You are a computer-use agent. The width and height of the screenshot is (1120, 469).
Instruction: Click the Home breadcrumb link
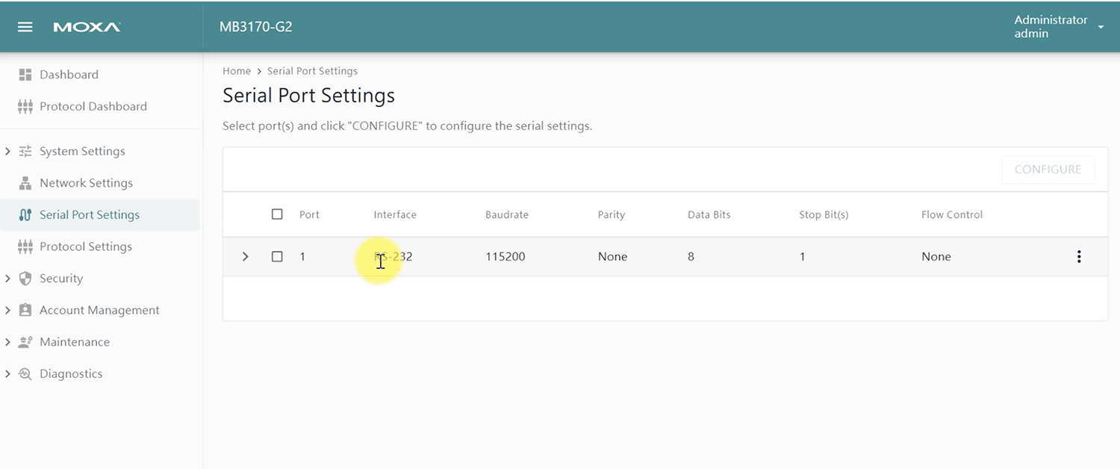(x=237, y=71)
